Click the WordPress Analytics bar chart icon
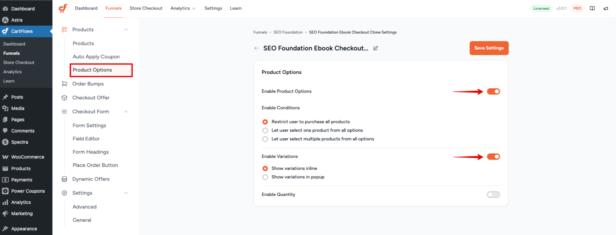This screenshot has height=235, width=616. coord(5,202)
